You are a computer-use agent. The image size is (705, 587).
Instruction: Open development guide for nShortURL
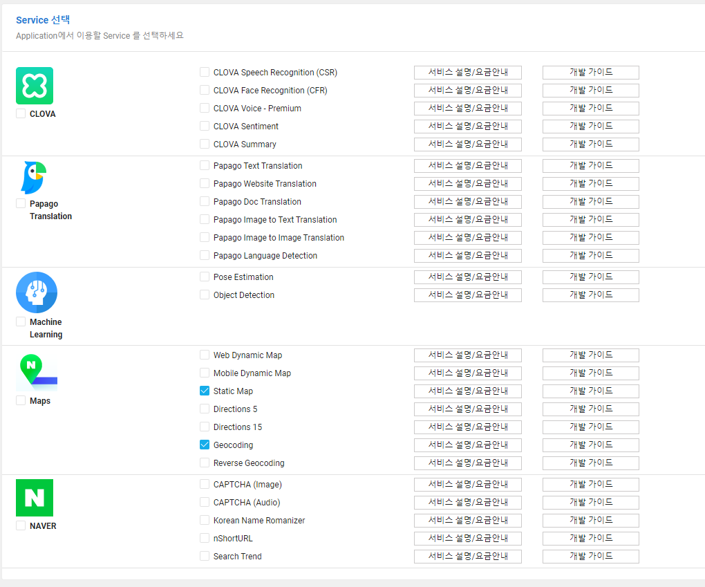click(591, 539)
